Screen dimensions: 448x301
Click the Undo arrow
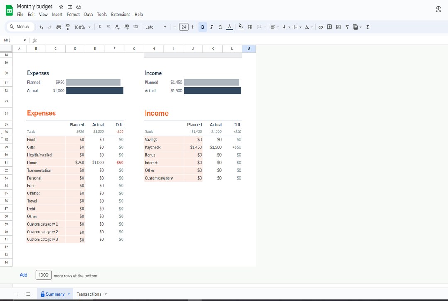(41, 27)
